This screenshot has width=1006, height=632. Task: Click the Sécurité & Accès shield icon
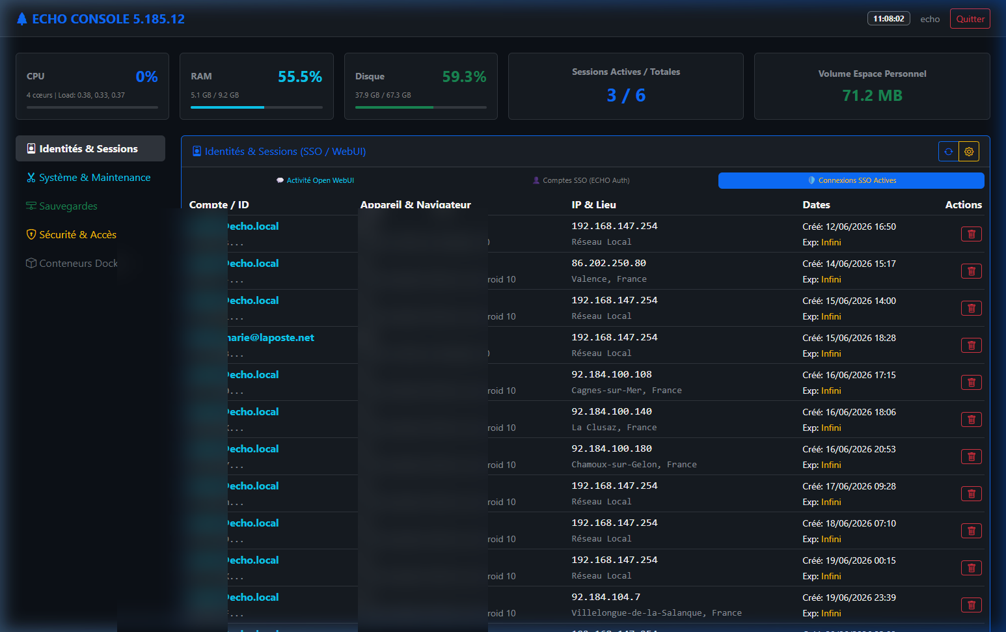(31, 234)
